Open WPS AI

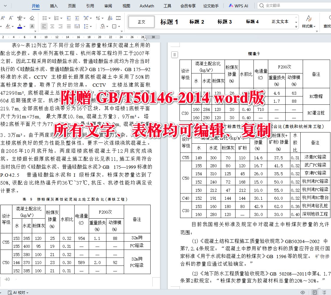(238, 6)
